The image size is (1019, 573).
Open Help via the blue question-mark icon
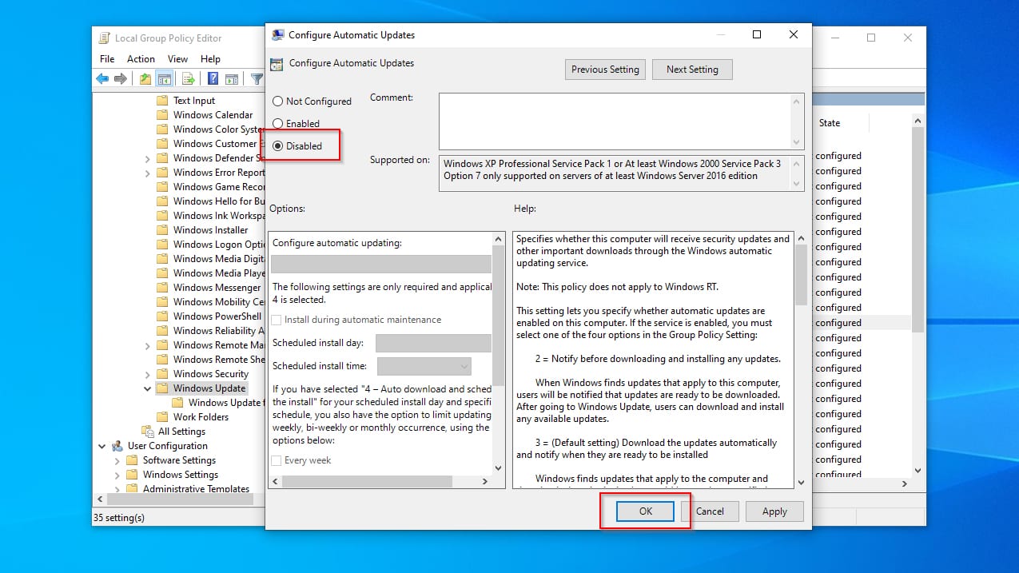pos(213,78)
